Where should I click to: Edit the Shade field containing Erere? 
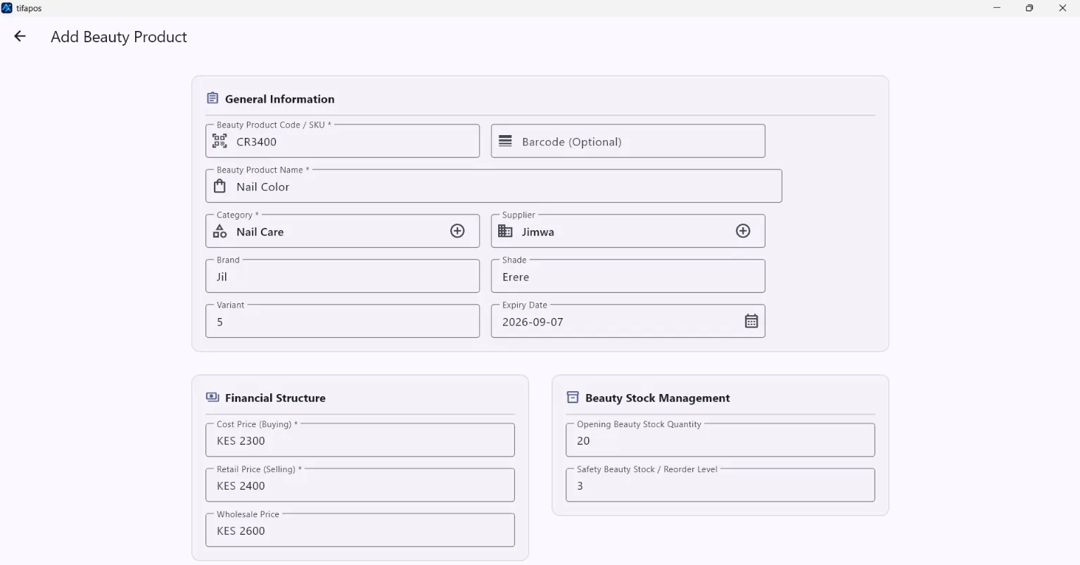(x=628, y=276)
